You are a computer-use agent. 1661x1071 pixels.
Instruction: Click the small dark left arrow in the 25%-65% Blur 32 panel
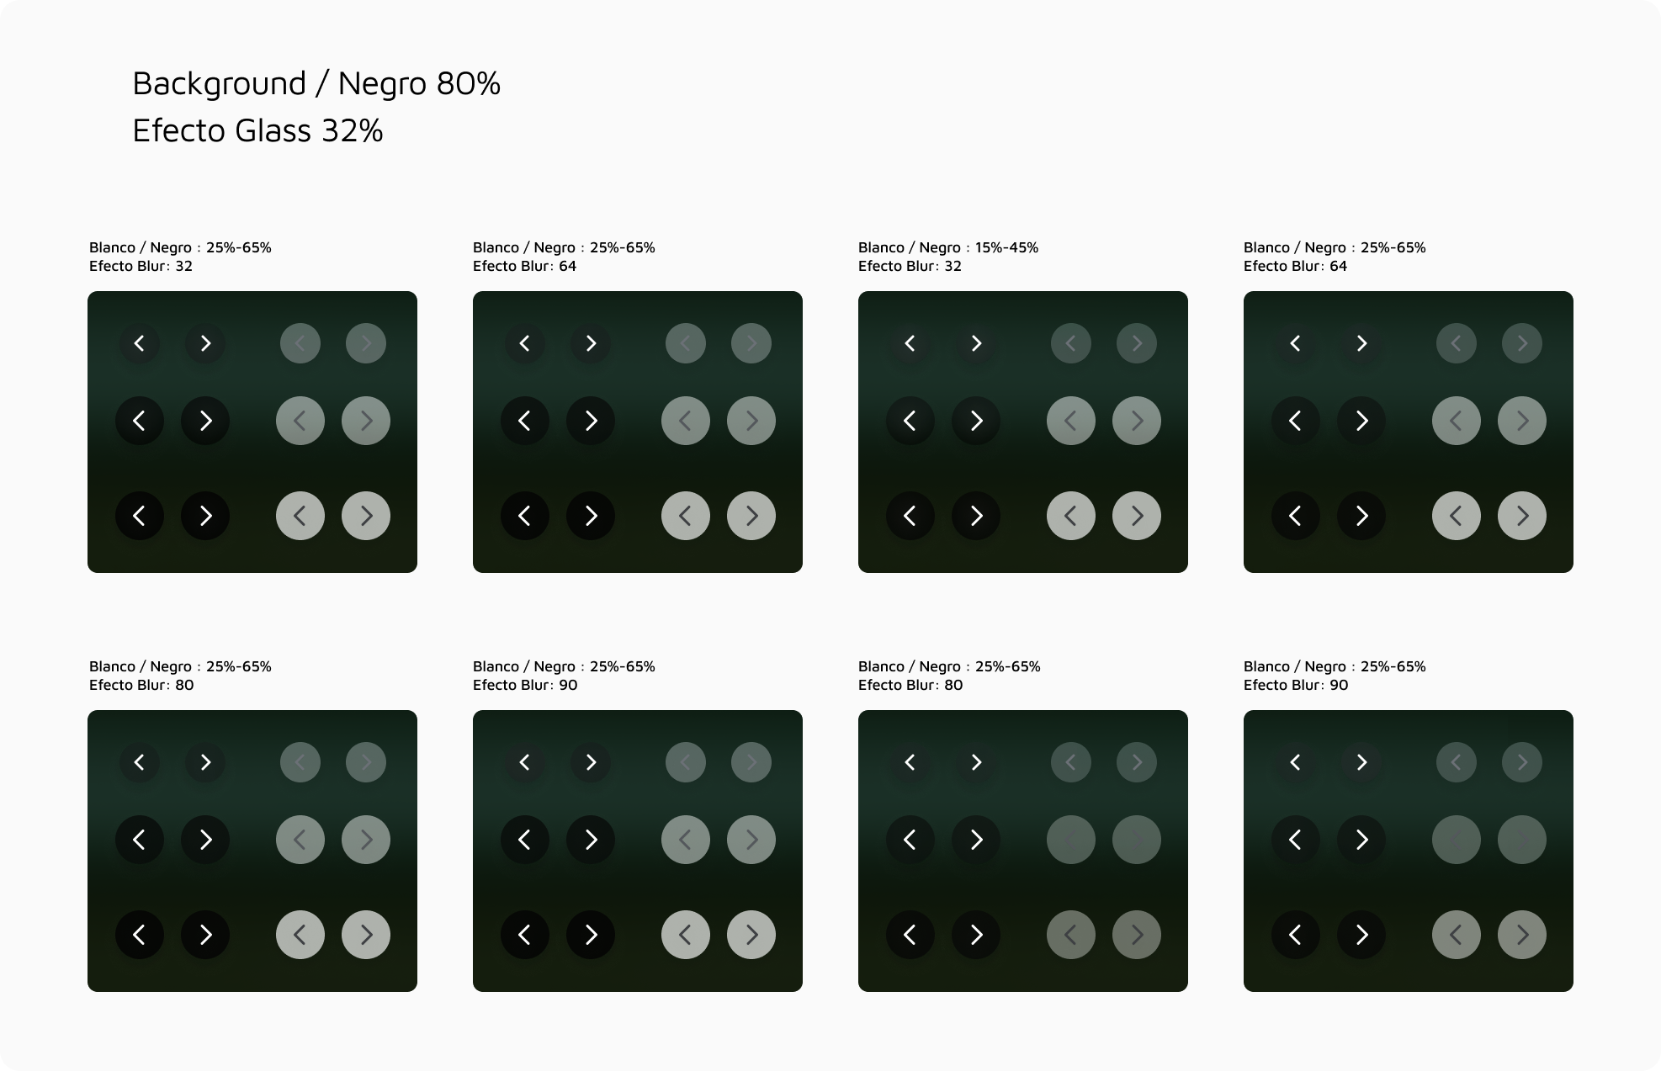pyautogui.click(x=140, y=343)
